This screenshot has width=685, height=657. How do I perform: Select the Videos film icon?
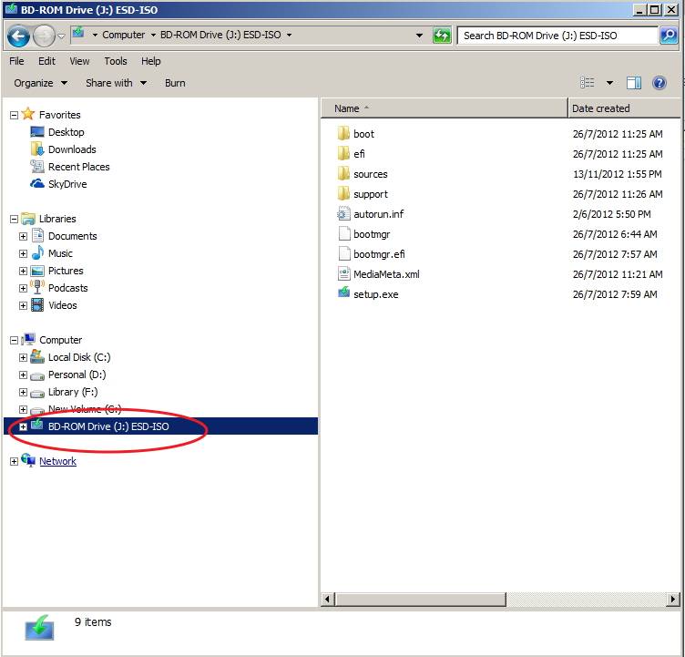(x=37, y=305)
